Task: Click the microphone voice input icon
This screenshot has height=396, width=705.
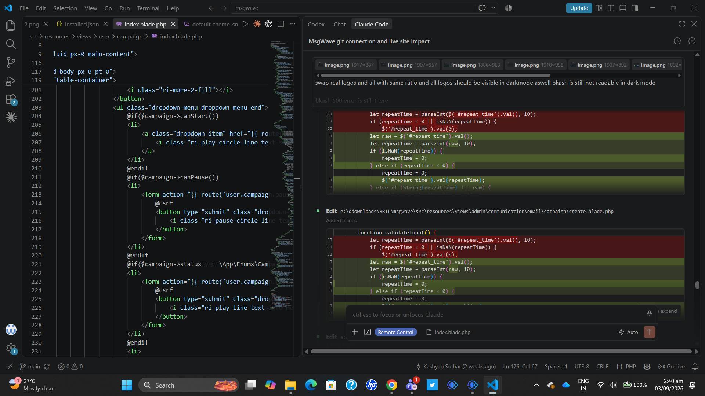Action: click(x=649, y=313)
